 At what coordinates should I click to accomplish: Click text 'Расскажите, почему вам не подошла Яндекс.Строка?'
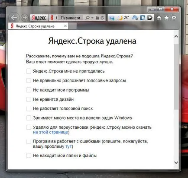(79, 56)
